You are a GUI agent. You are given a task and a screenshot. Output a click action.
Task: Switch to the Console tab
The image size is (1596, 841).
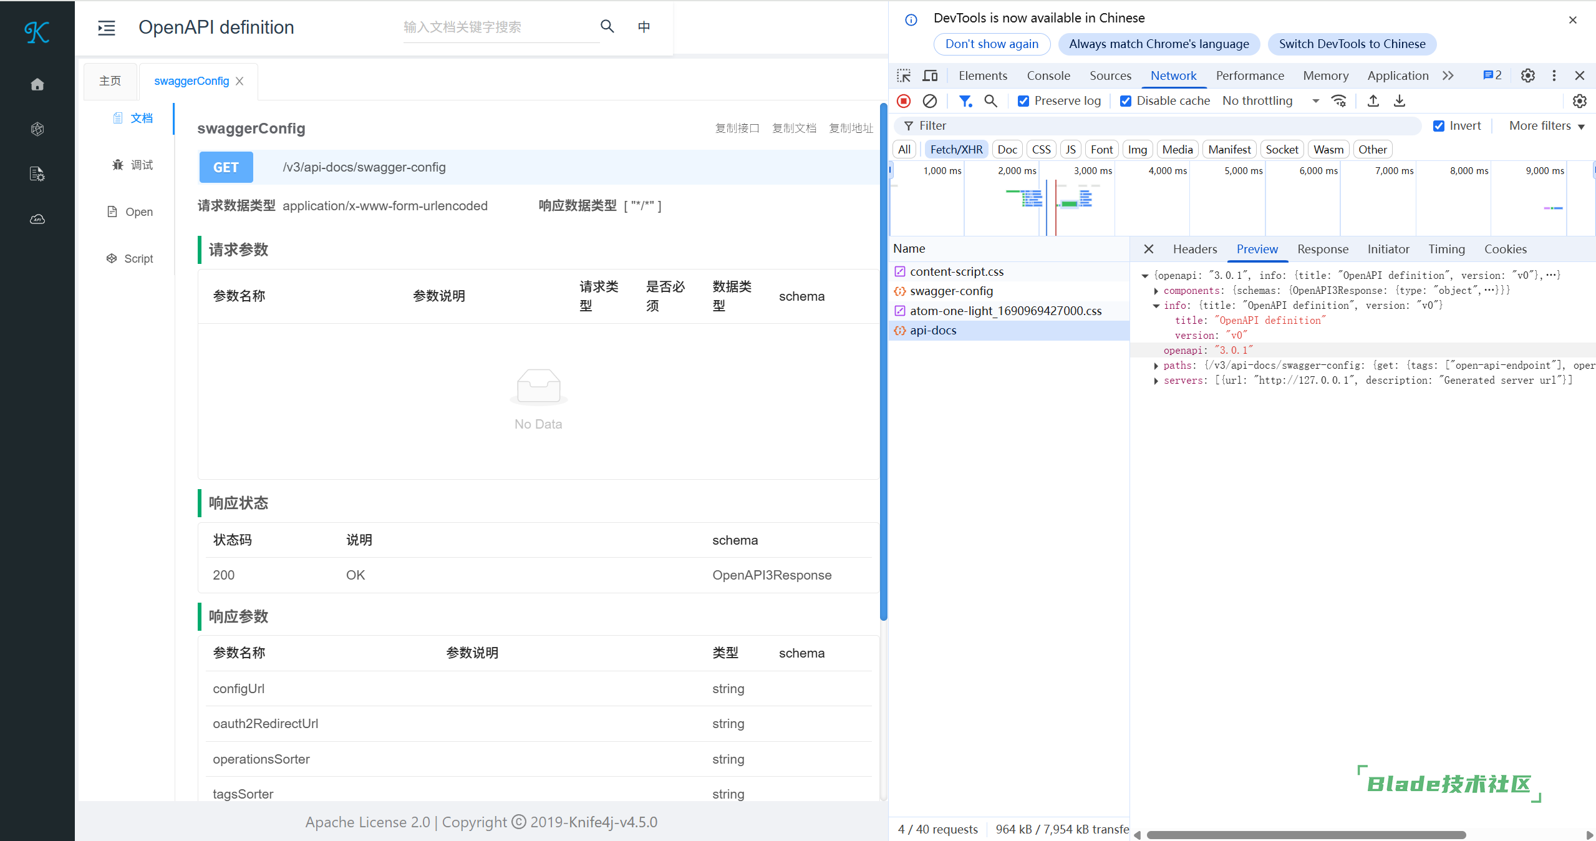[x=1048, y=75]
